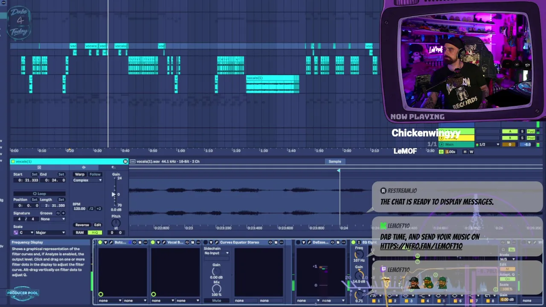Screen dimensions: 546x307
Task: Open the Sidechain No Input dropdown
Action: [x=216, y=253]
